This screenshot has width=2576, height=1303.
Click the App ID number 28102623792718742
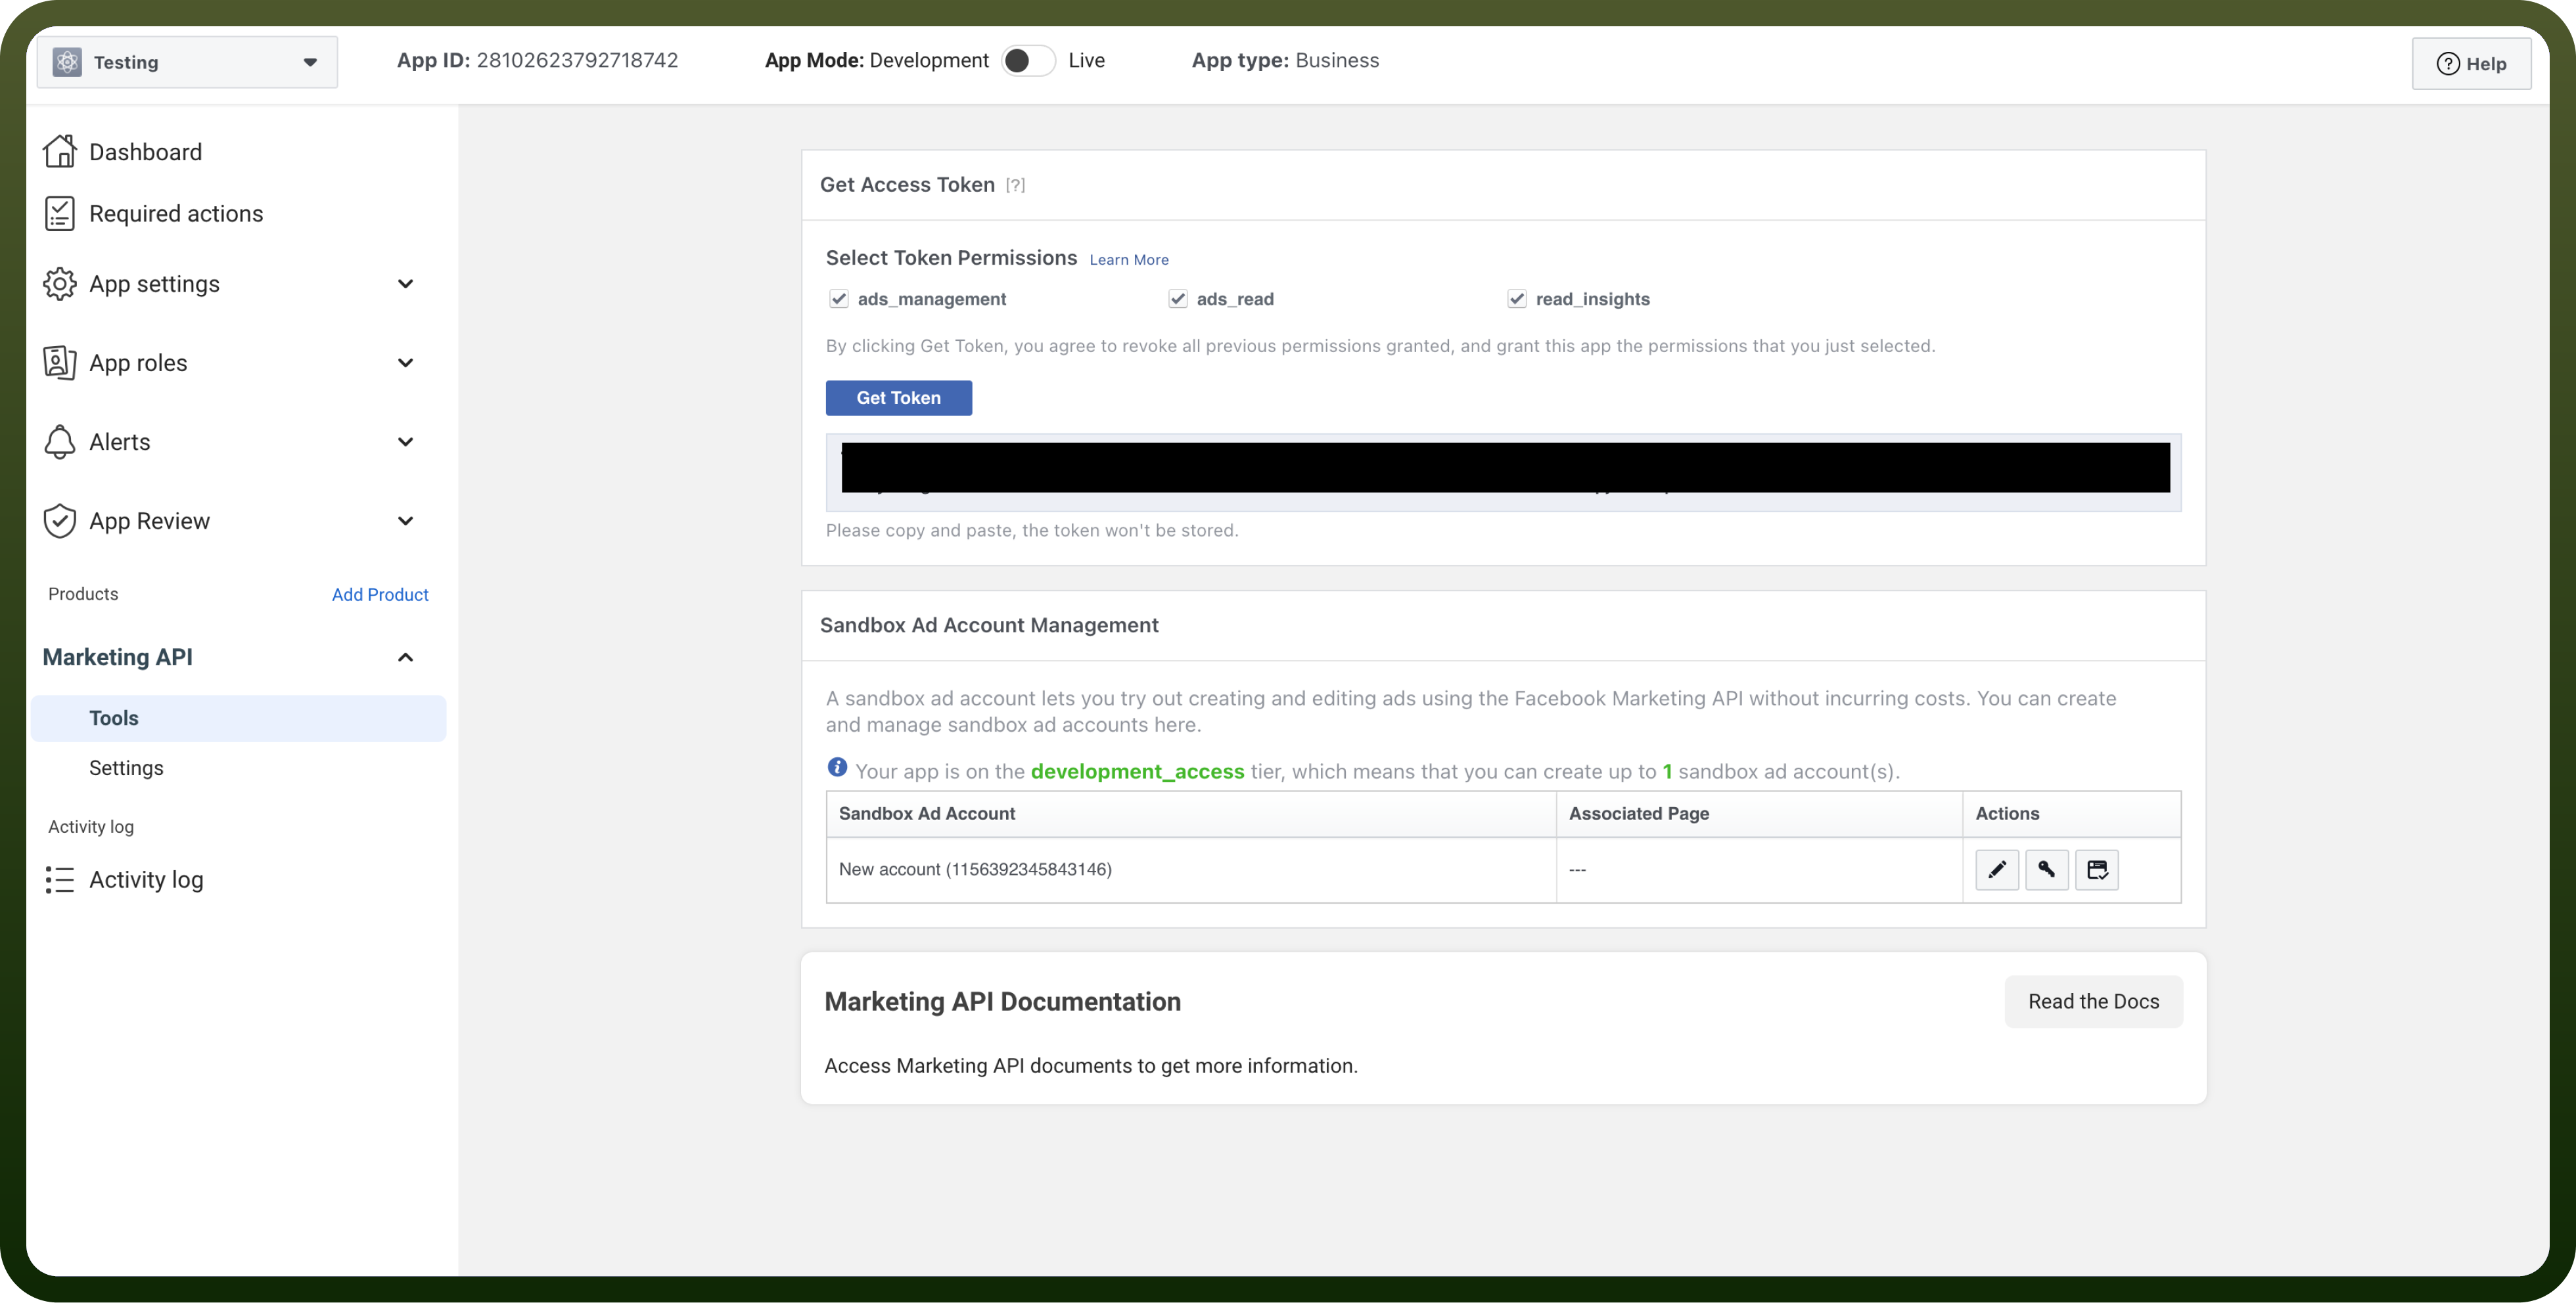tap(577, 60)
